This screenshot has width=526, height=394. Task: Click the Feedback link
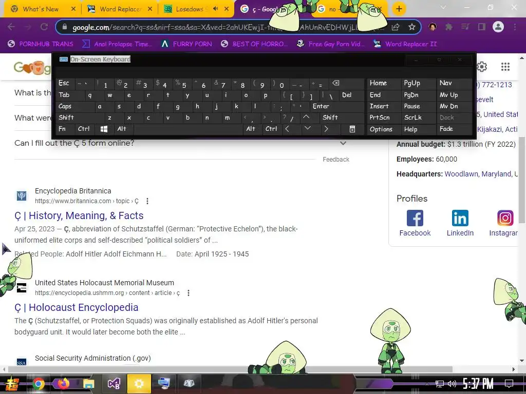[x=336, y=160]
